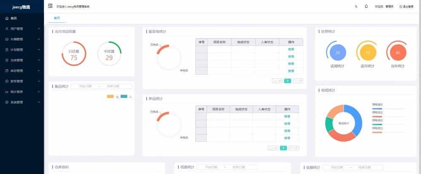The height and width of the screenshot is (174, 421).
Task: Click the 首页 home icon in sidebar
Action: click(7, 18)
